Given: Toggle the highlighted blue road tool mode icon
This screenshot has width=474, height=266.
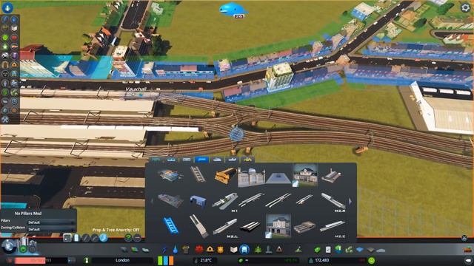Looking at the screenshot, I should pos(104,238).
